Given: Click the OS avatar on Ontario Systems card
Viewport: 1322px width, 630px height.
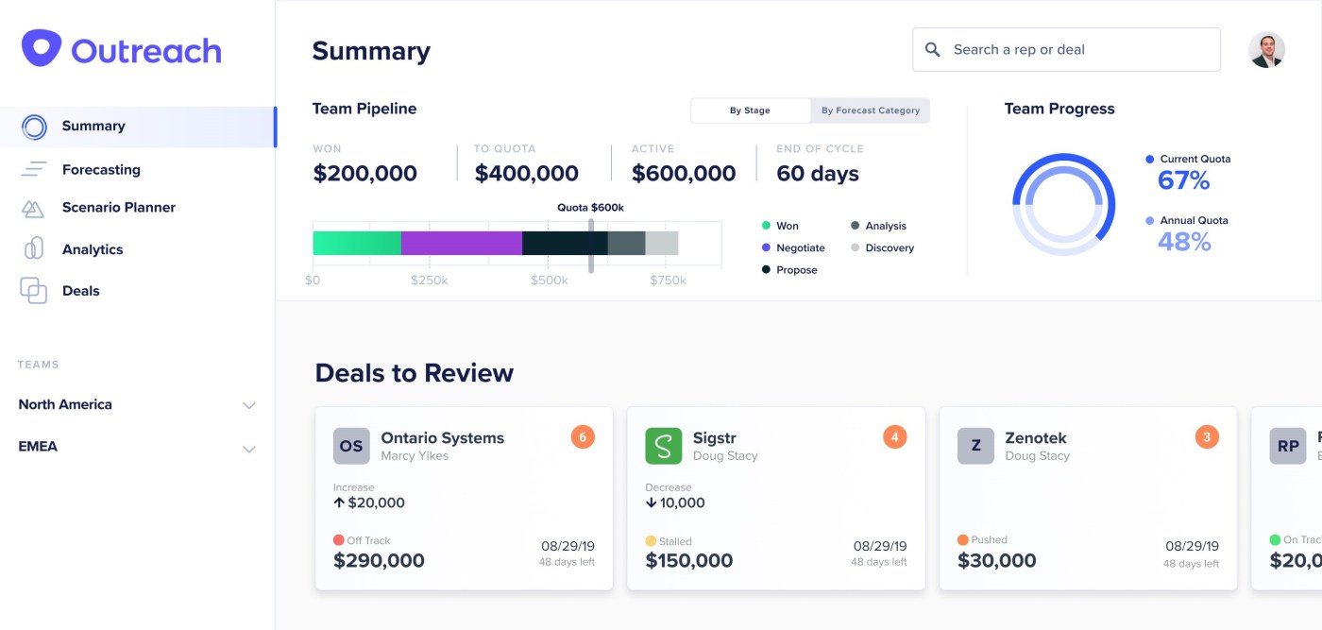Looking at the screenshot, I should (351, 446).
